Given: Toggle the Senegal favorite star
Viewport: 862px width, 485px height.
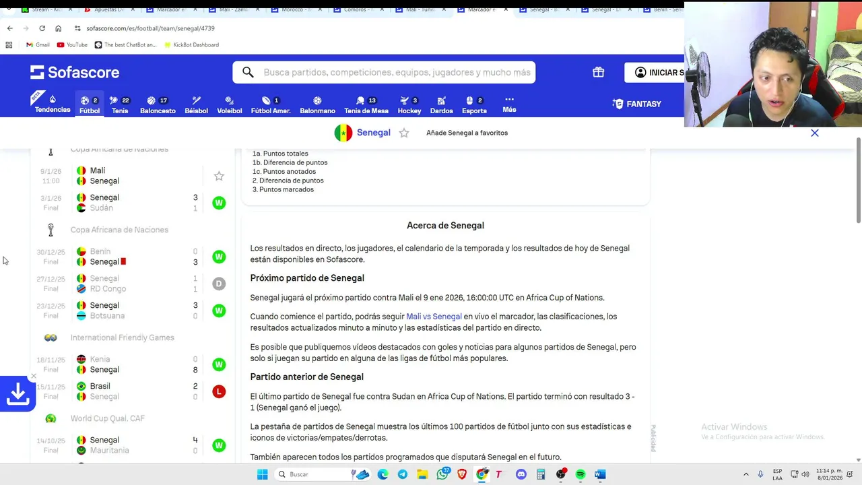Looking at the screenshot, I should (404, 133).
